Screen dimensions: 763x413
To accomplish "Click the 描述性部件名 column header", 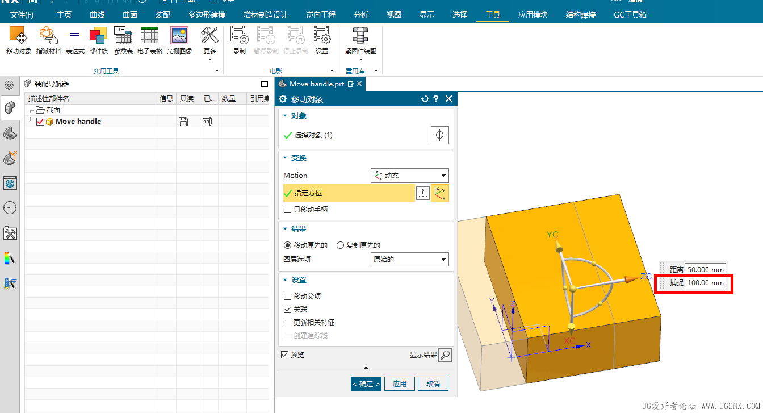I will [90, 99].
